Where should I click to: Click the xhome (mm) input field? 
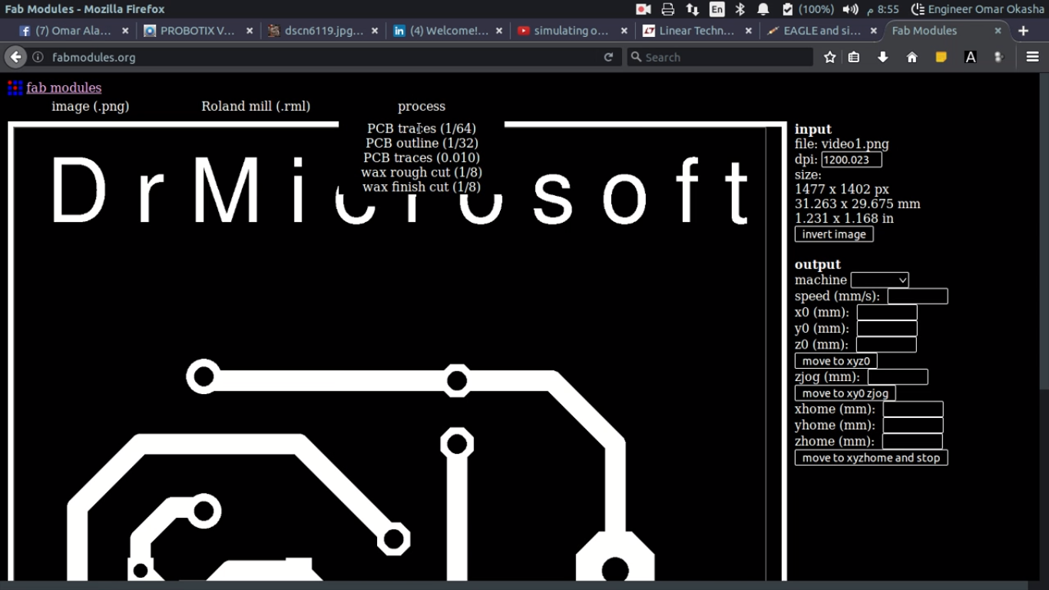913,409
